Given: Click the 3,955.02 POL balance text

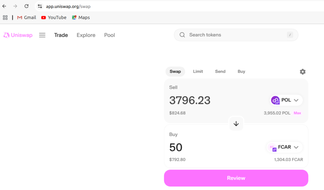Looking at the screenshot, I should [x=277, y=113].
